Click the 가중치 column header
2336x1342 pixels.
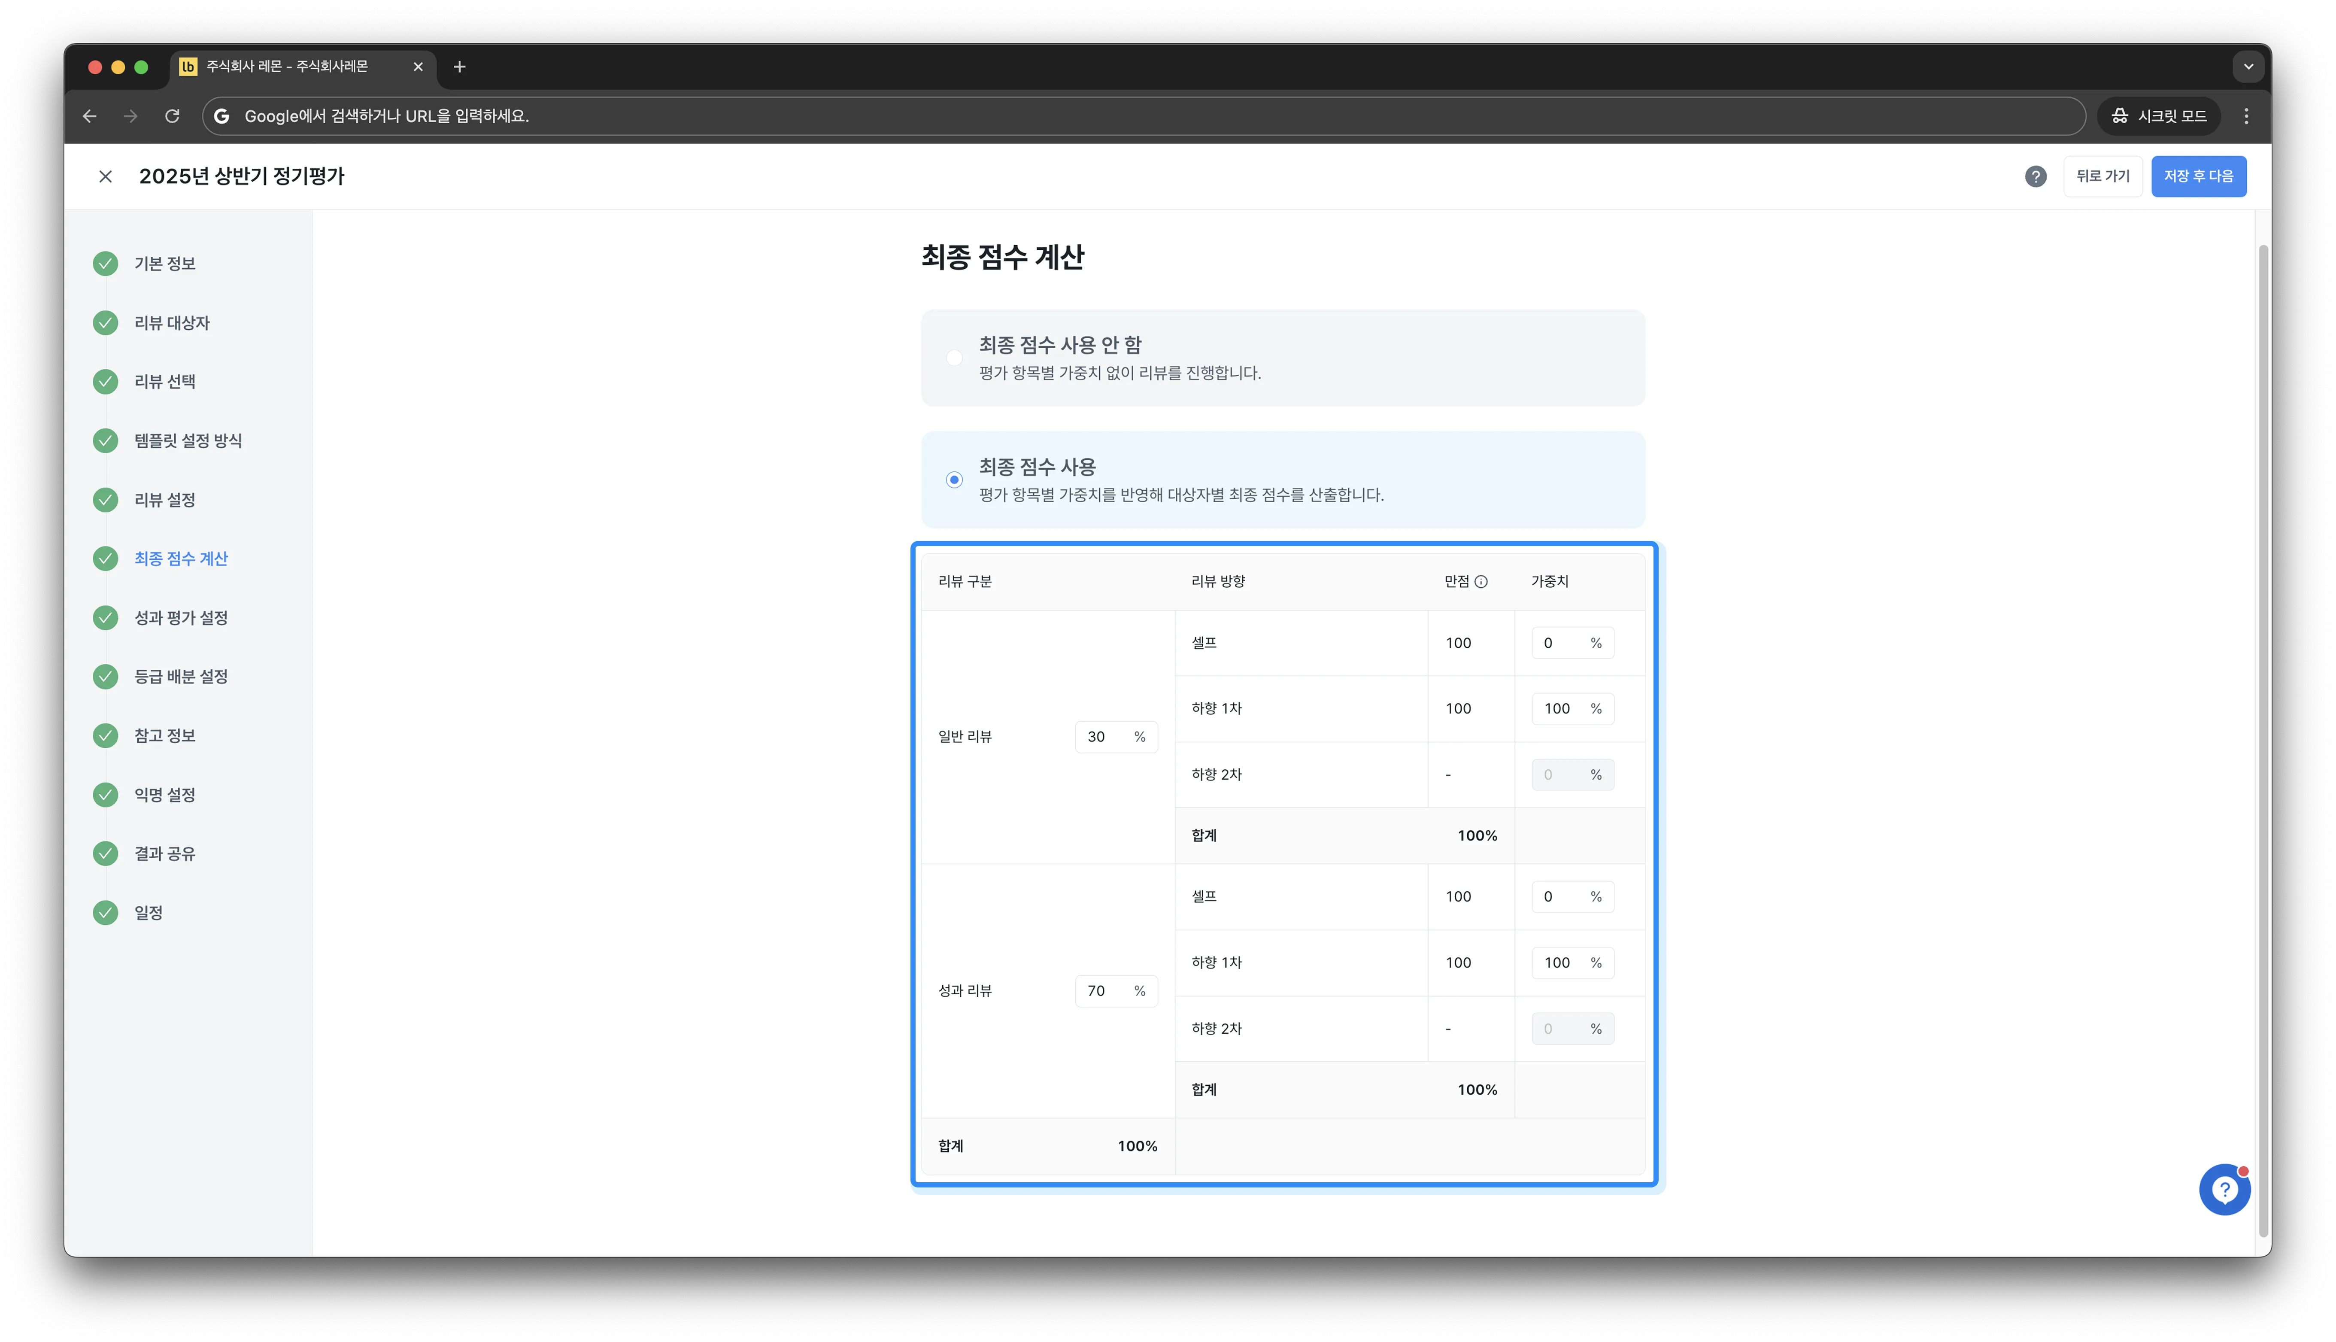[1550, 582]
